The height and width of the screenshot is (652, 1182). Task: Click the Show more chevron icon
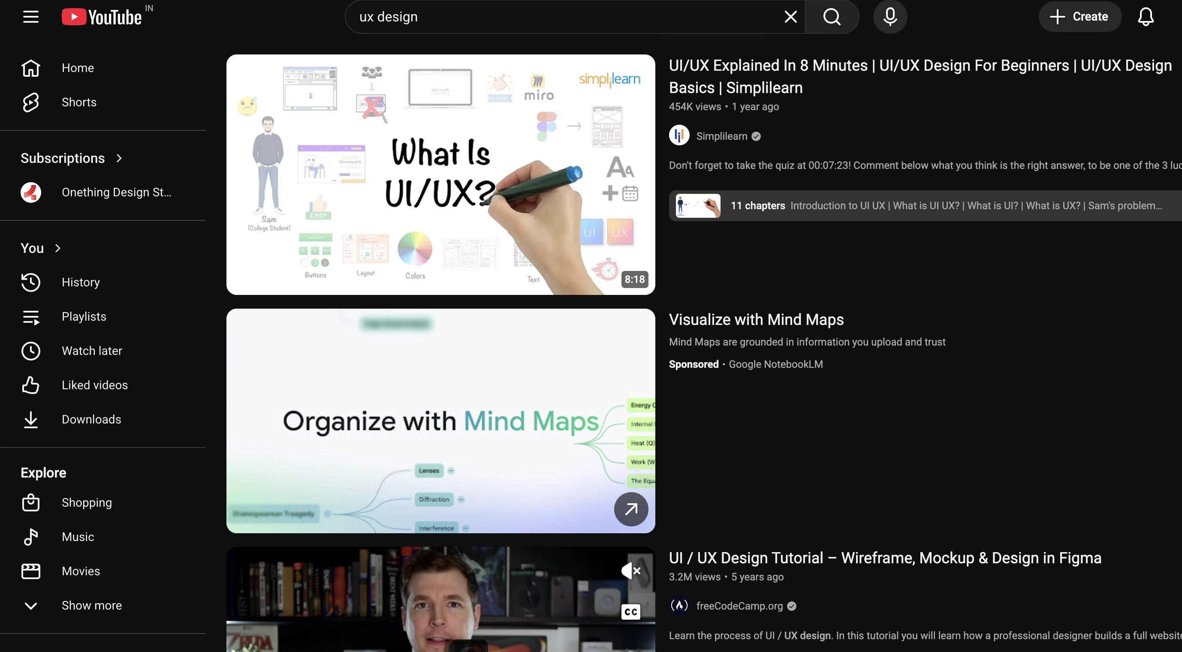pyautogui.click(x=31, y=606)
